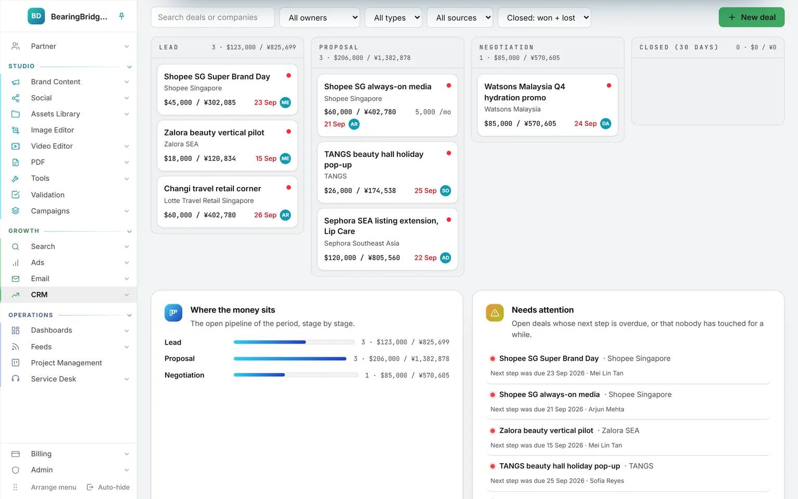
Task: Click the pin icon beside BearingBridge title
Action: 122,16
